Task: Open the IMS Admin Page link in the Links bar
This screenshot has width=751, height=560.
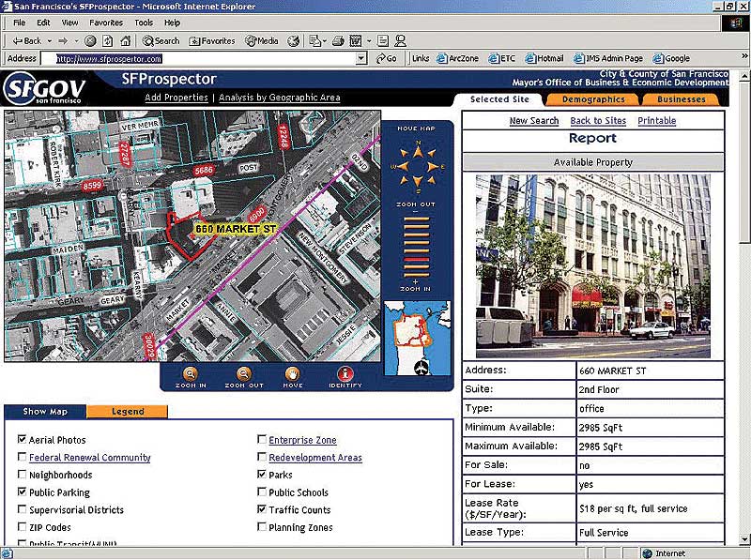Action: [608, 58]
